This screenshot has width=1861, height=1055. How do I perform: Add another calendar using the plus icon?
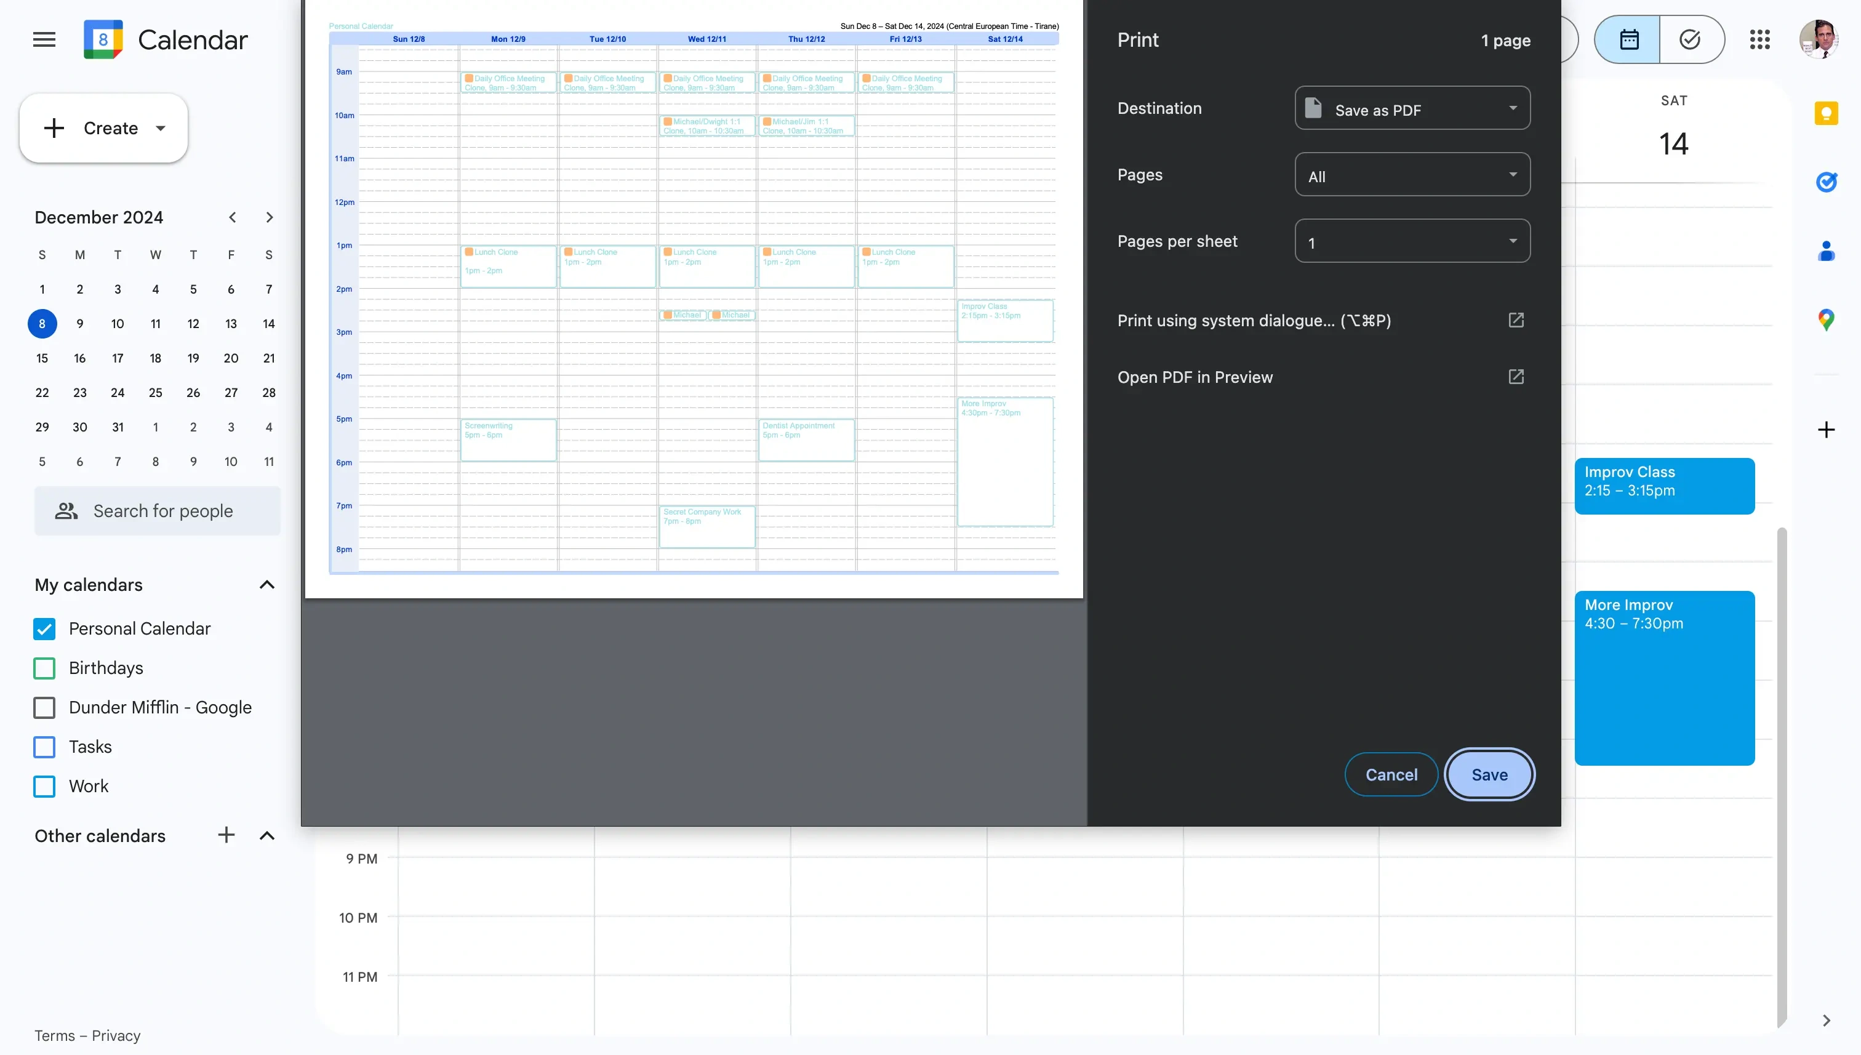coord(226,835)
